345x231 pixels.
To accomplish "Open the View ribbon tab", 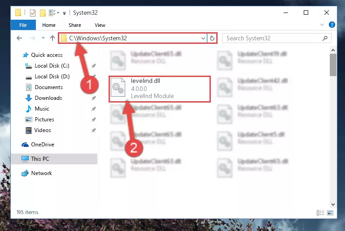I will pos(100,25).
